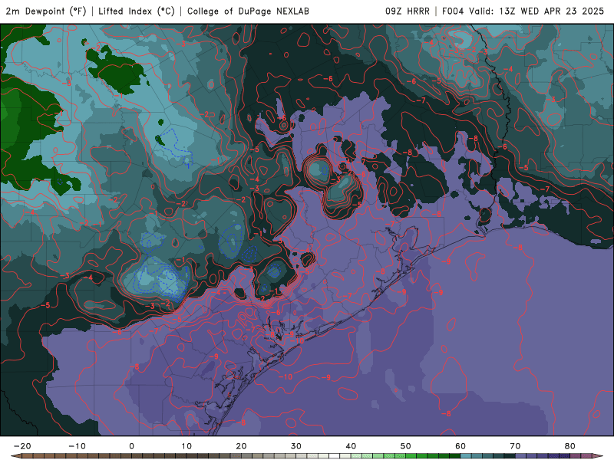The height and width of the screenshot is (460, 614).
Task: Click the '30' color bar label
Action: (x=296, y=446)
